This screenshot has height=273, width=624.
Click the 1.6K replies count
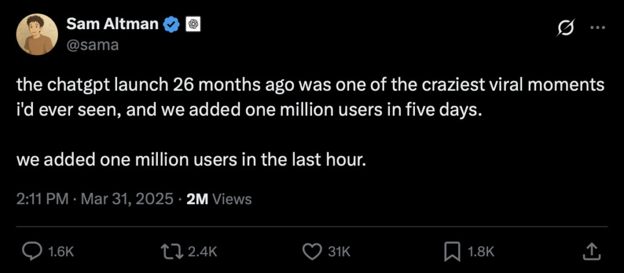click(x=60, y=252)
